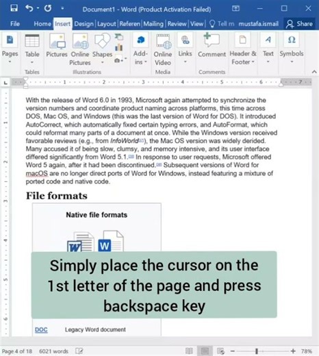Click Online Pictures icon

coord(80,49)
